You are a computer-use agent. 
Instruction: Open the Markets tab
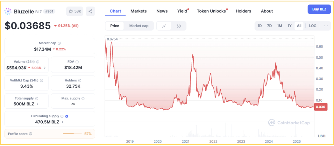(139, 11)
